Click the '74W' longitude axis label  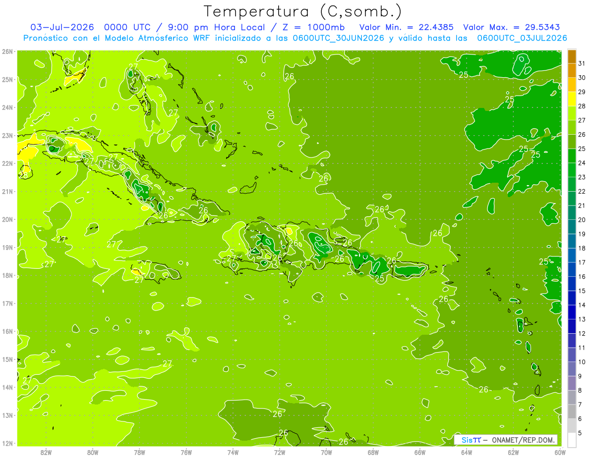point(233,453)
